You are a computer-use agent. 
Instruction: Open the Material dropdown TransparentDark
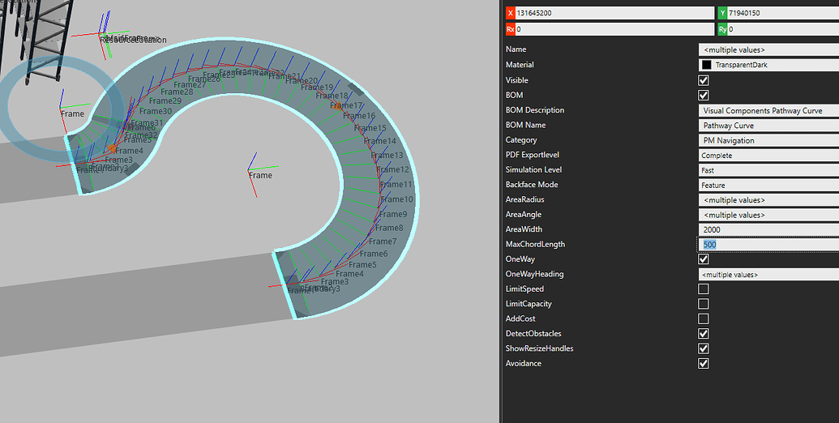[x=768, y=65]
